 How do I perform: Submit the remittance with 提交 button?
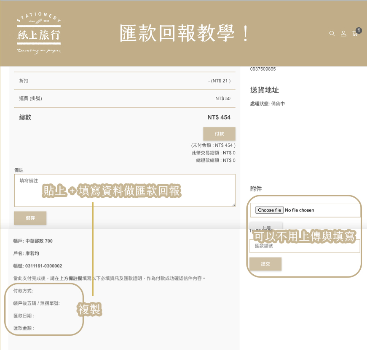(x=265, y=264)
